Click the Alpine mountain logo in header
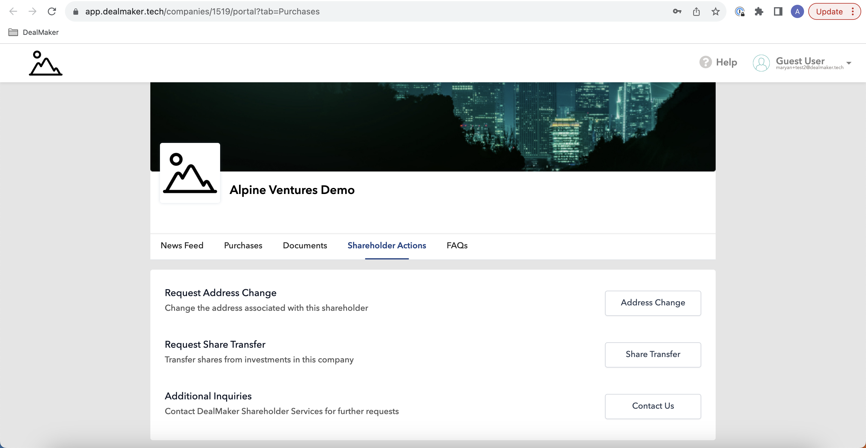 tap(45, 63)
